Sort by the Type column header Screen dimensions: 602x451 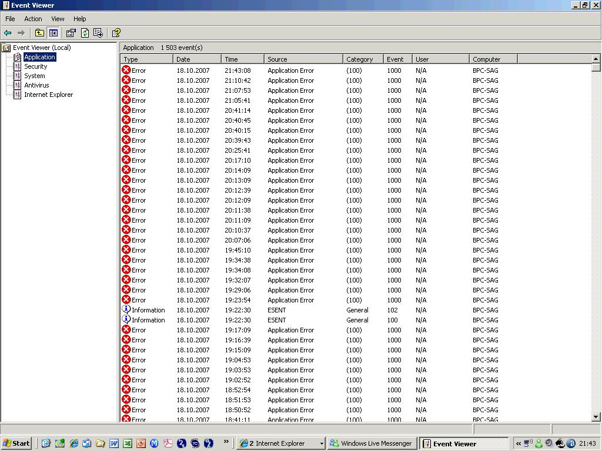(x=146, y=59)
